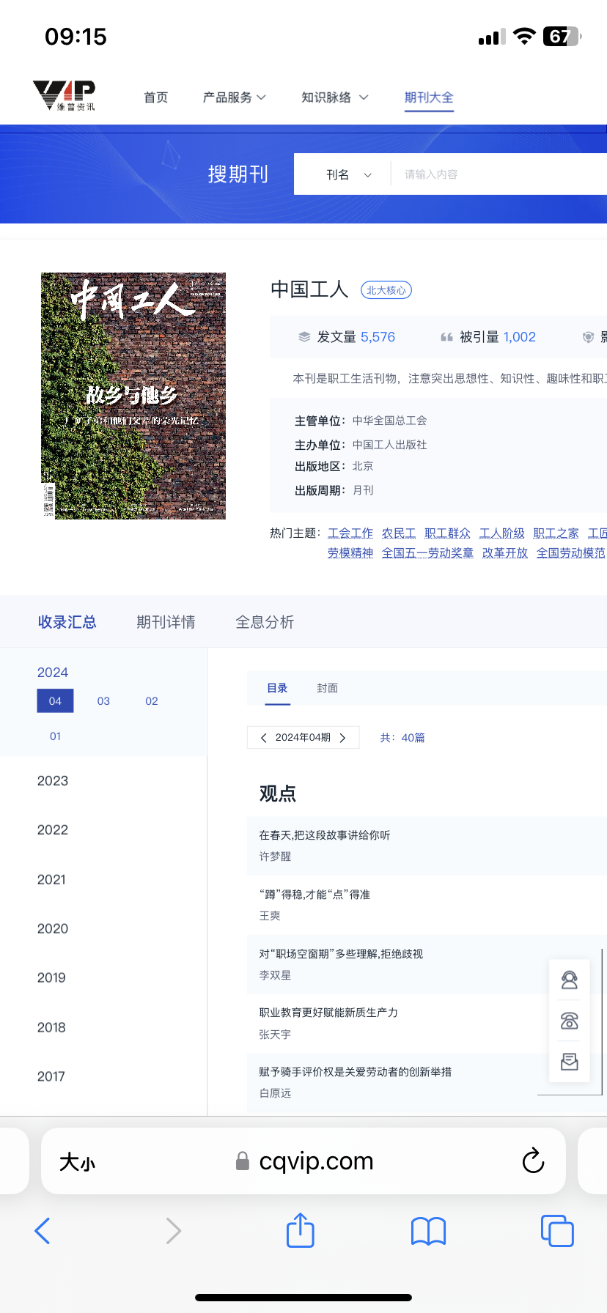Select issue 03 of 2024
607x1313 pixels.
pyautogui.click(x=103, y=701)
